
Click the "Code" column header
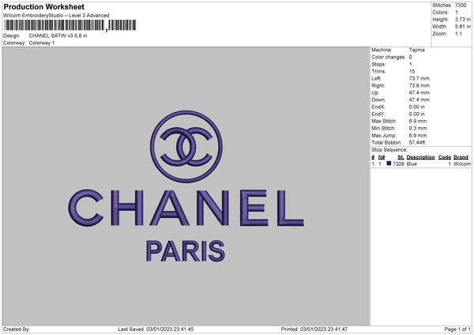point(445,157)
